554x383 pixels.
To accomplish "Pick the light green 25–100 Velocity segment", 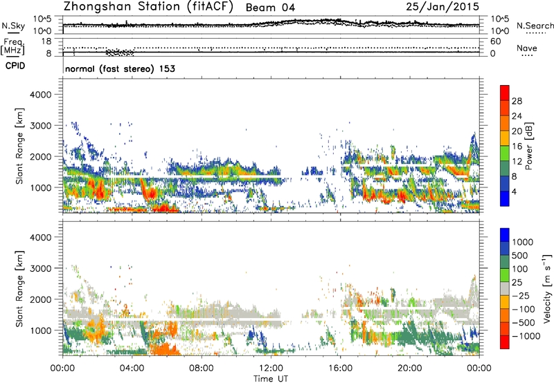I will [505, 275].
